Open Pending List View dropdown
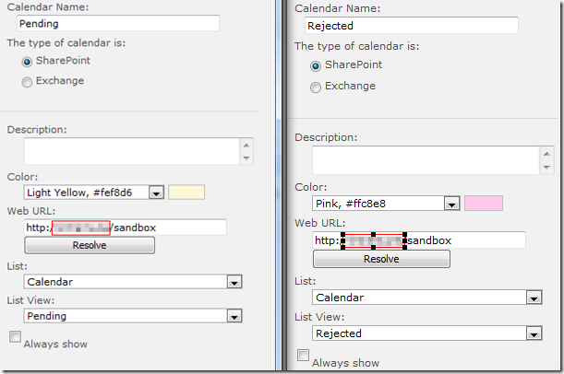Screen dimensions: 564x374 pyautogui.click(x=234, y=315)
